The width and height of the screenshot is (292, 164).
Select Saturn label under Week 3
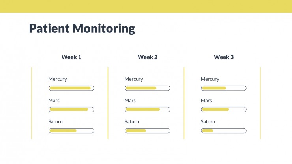[208, 122]
